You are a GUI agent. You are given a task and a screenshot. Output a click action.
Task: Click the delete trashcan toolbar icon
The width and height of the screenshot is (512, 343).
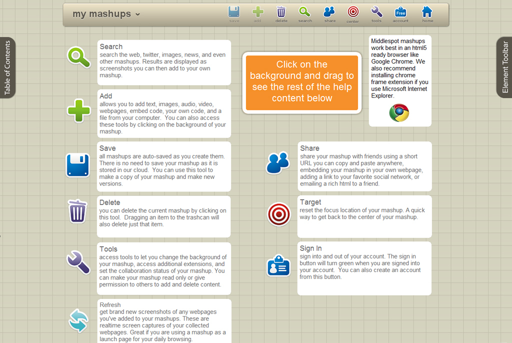(x=281, y=12)
